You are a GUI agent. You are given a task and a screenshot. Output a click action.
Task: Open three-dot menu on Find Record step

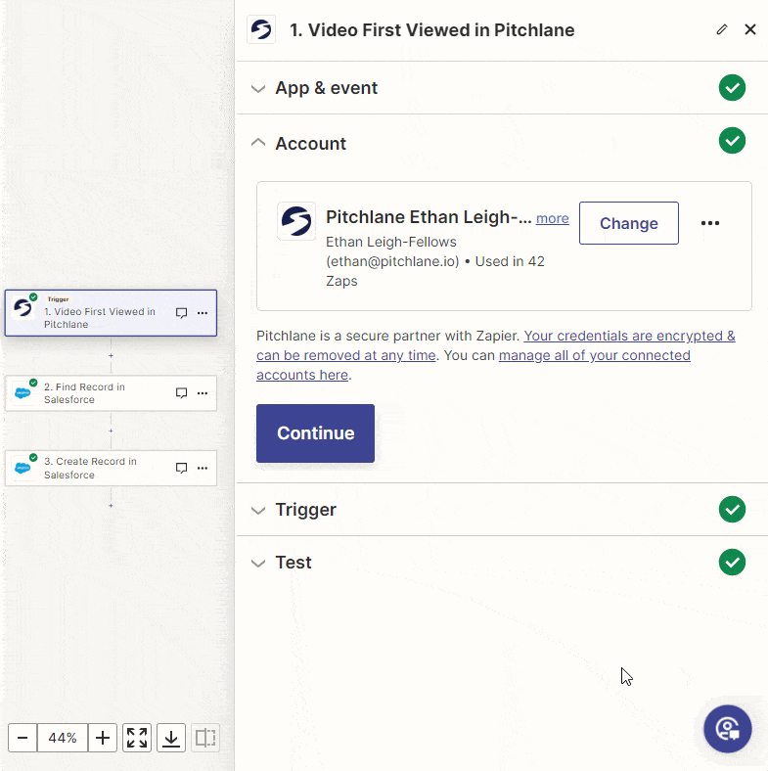pyautogui.click(x=203, y=393)
